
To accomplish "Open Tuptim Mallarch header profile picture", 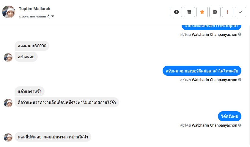I will (x=9, y=12).
